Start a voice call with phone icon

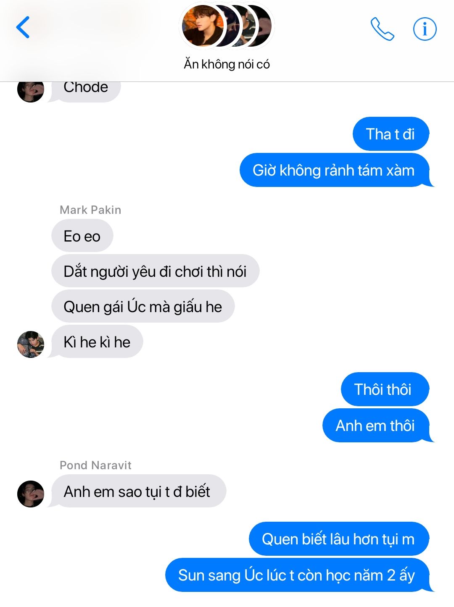[x=382, y=29]
